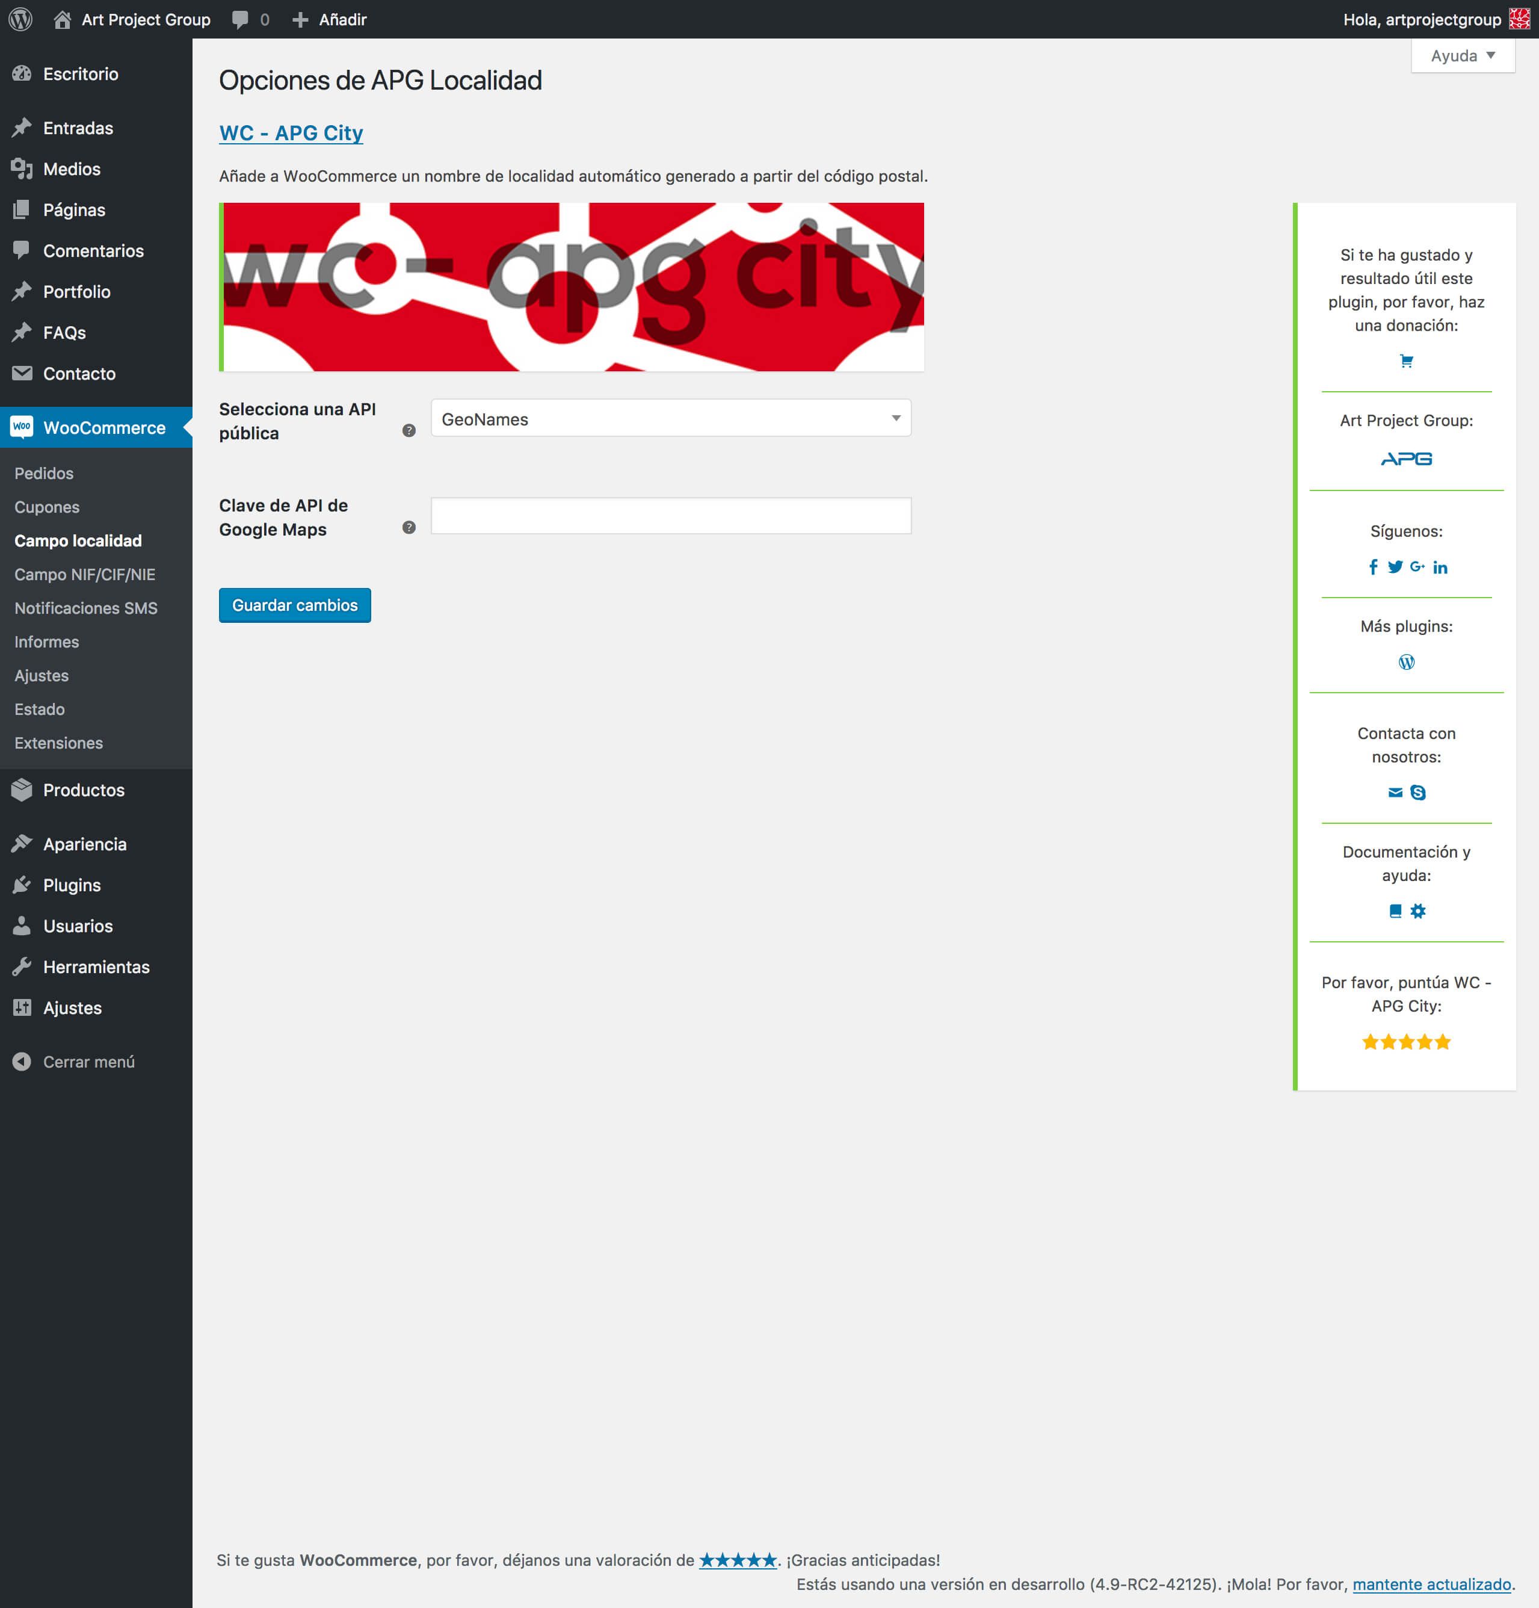Screen dimensions: 1539x1608
Task: Focus the Google Maps API key field
Action: click(x=670, y=516)
